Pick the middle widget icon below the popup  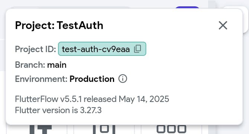(x=104, y=129)
